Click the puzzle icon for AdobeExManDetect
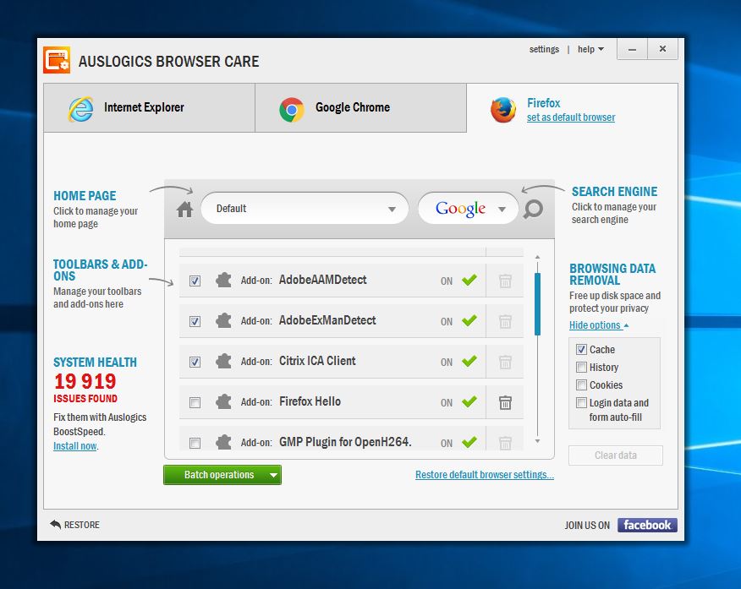This screenshot has height=589, width=741. point(223,321)
